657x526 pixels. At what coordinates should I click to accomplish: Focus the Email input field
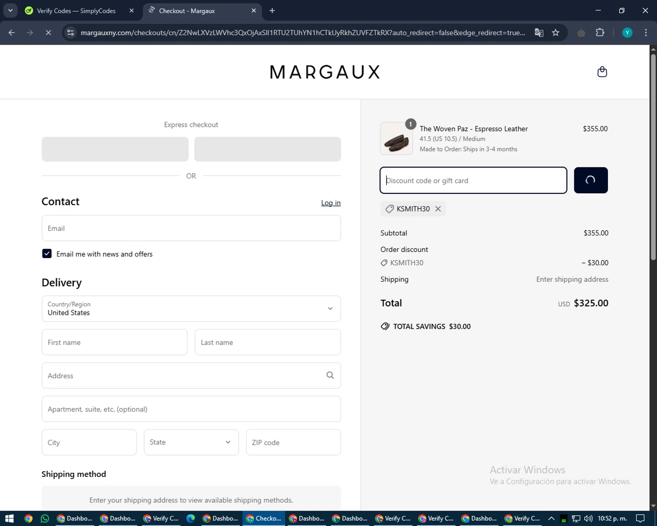click(x=191, y=228)
